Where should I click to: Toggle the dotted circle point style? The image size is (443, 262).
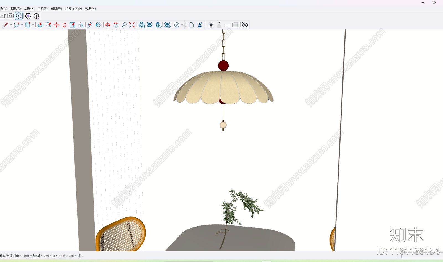(211, 25)
